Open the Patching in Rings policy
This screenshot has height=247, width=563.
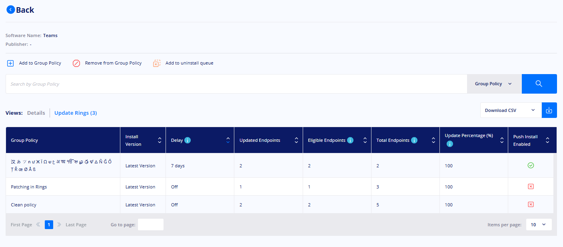(x=29, y=187)
